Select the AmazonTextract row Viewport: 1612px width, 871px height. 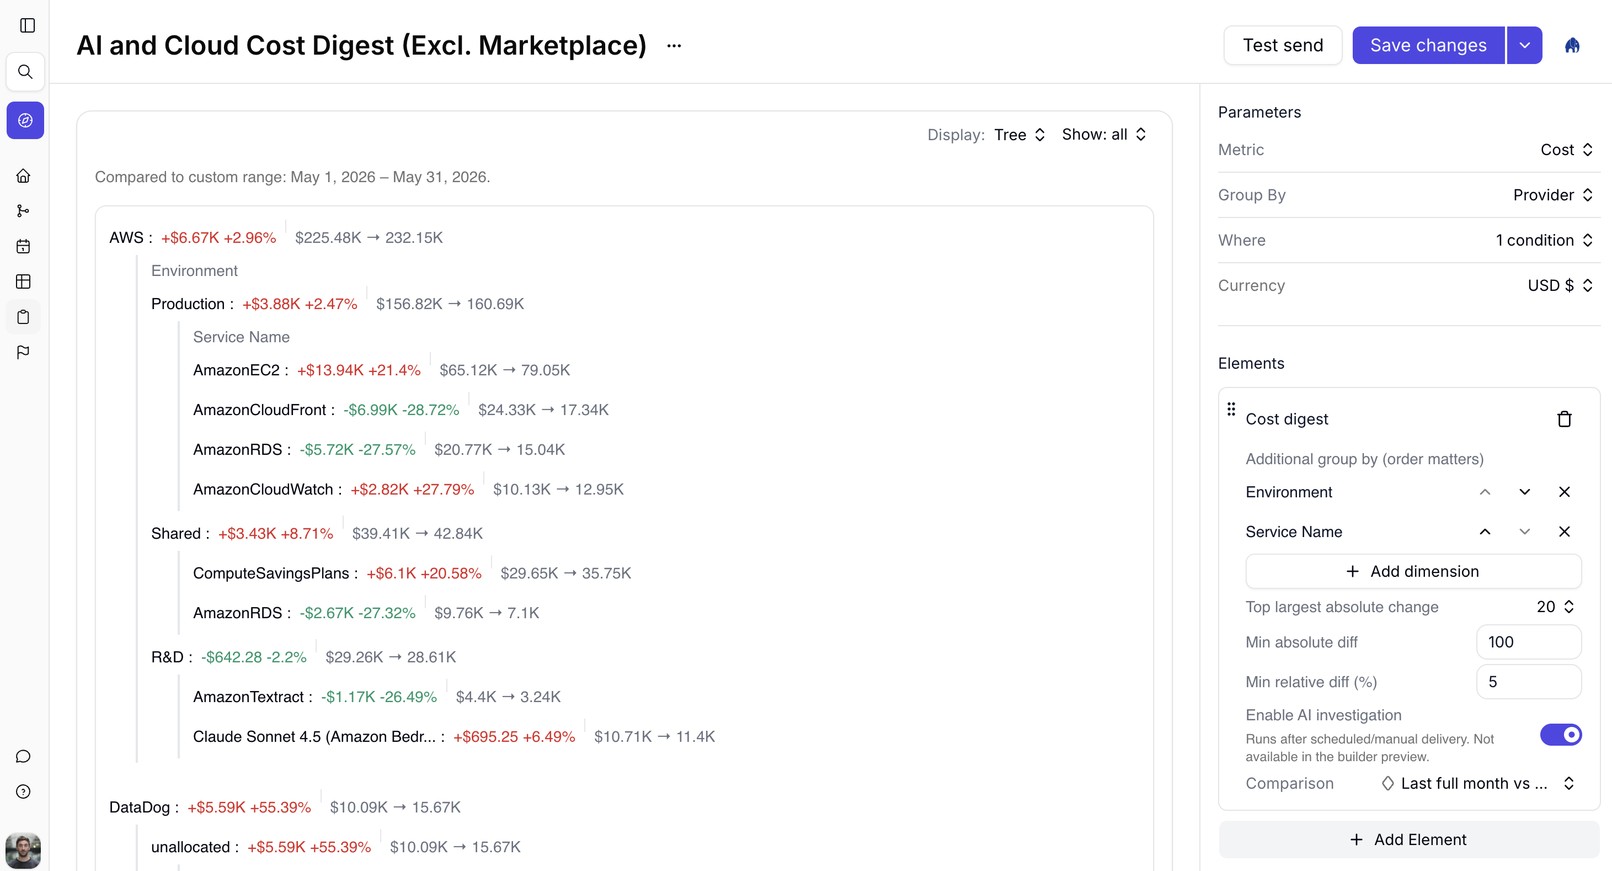pyautogui.click(x=377, y=697)
